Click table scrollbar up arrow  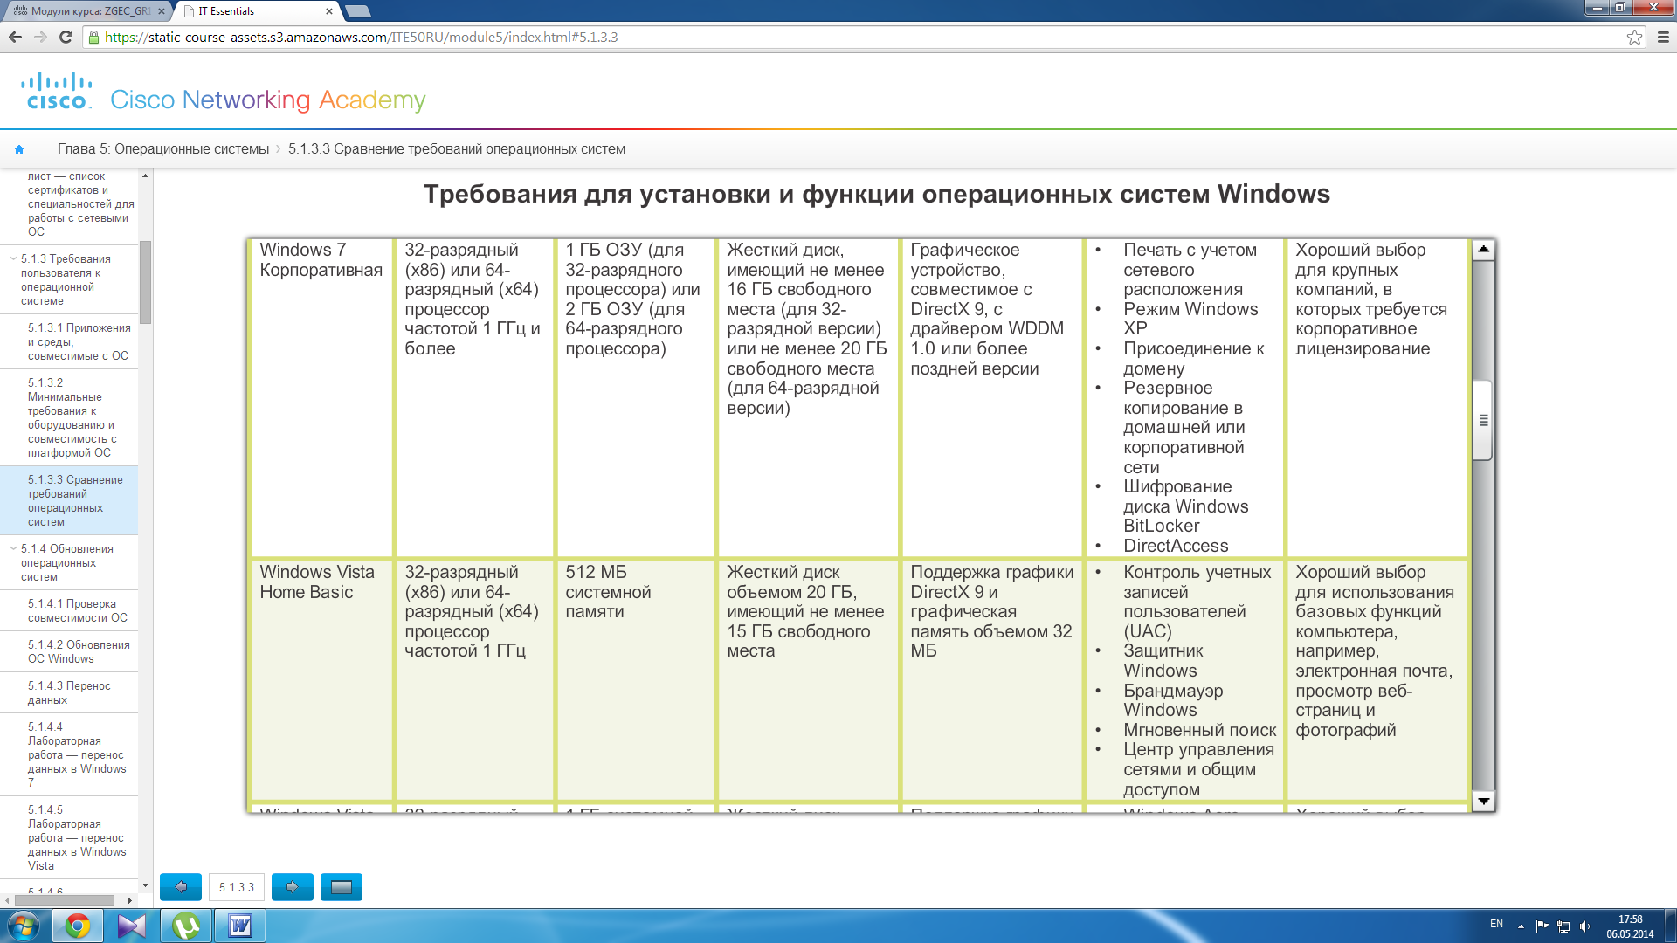coord(1483,250)
